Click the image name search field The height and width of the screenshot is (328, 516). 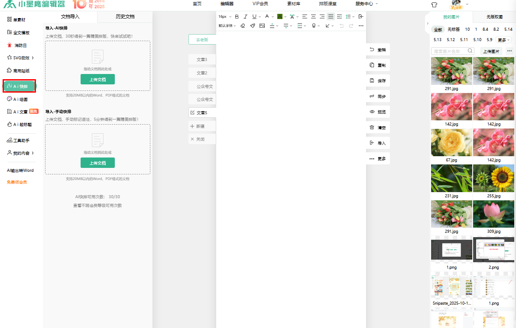pyautogui.click(x=452, y=51)
